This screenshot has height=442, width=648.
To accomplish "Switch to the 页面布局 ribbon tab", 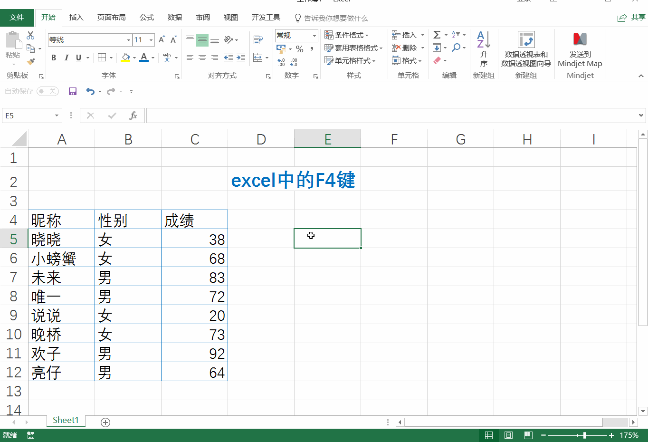I will tap(111, 18).
